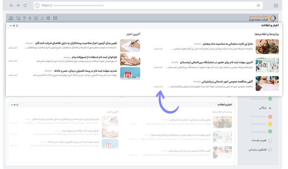Open front-panel title شارژ بن کارت سازمانی
The height and width of the screenshot is (169, 288).
click(x=228, y=44)
